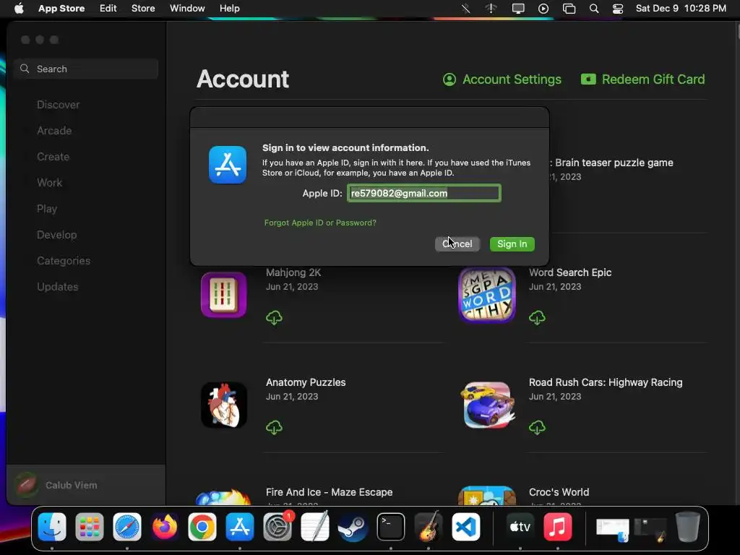
Task: Open the Help menu
Action: pos(229,9)
